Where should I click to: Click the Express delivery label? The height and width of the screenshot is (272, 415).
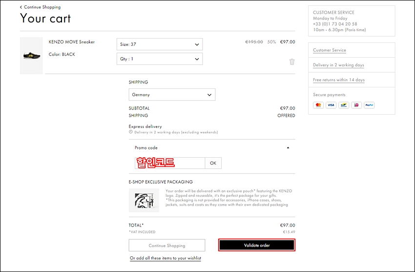(x=145, y=126)
